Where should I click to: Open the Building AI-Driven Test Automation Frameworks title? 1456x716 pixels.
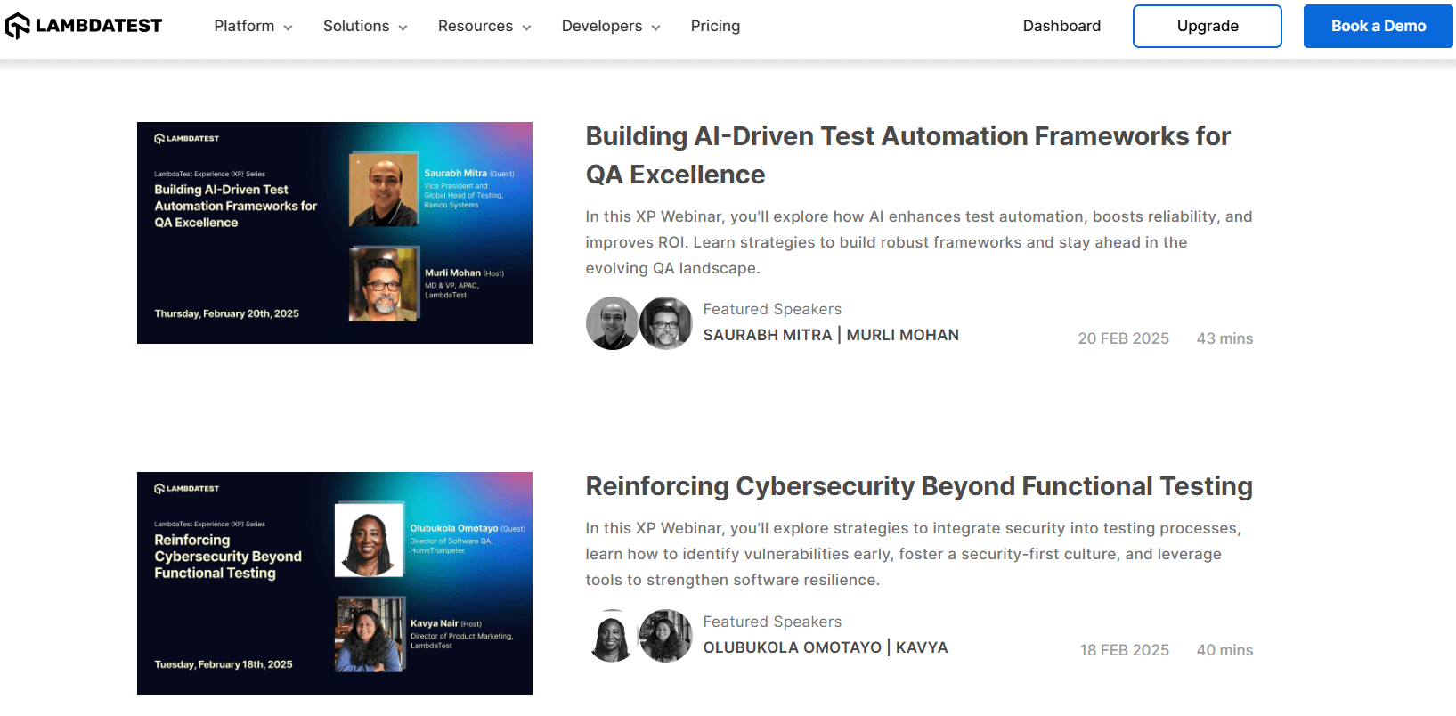(908, 155)
